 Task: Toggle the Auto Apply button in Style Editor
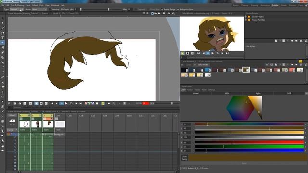[184, 158]
